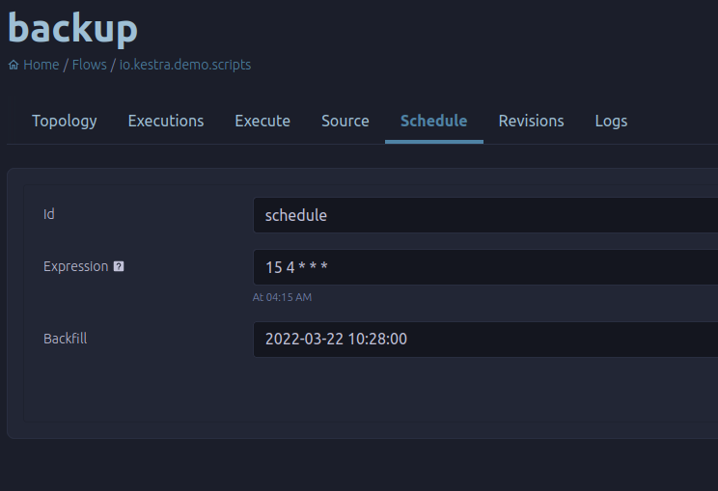Switch to the Topology tab

pyautogui.click(x=65, y=121)
